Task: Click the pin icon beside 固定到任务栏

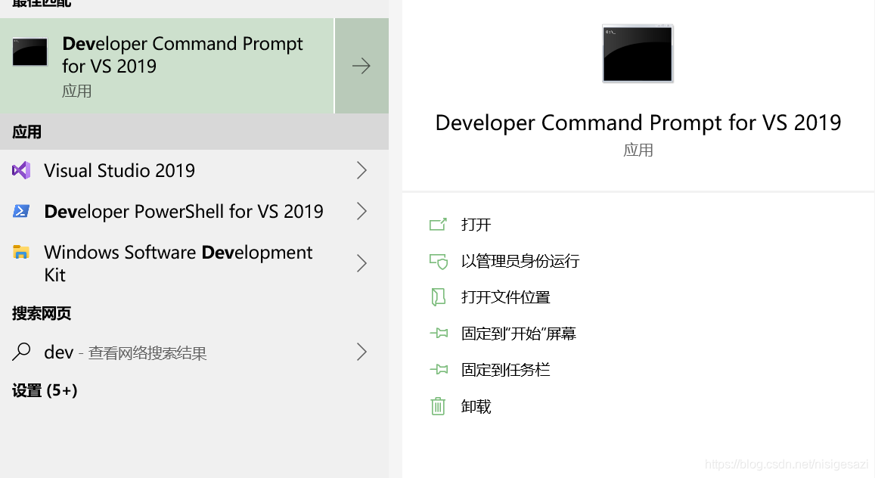Action: pos(439,369)
